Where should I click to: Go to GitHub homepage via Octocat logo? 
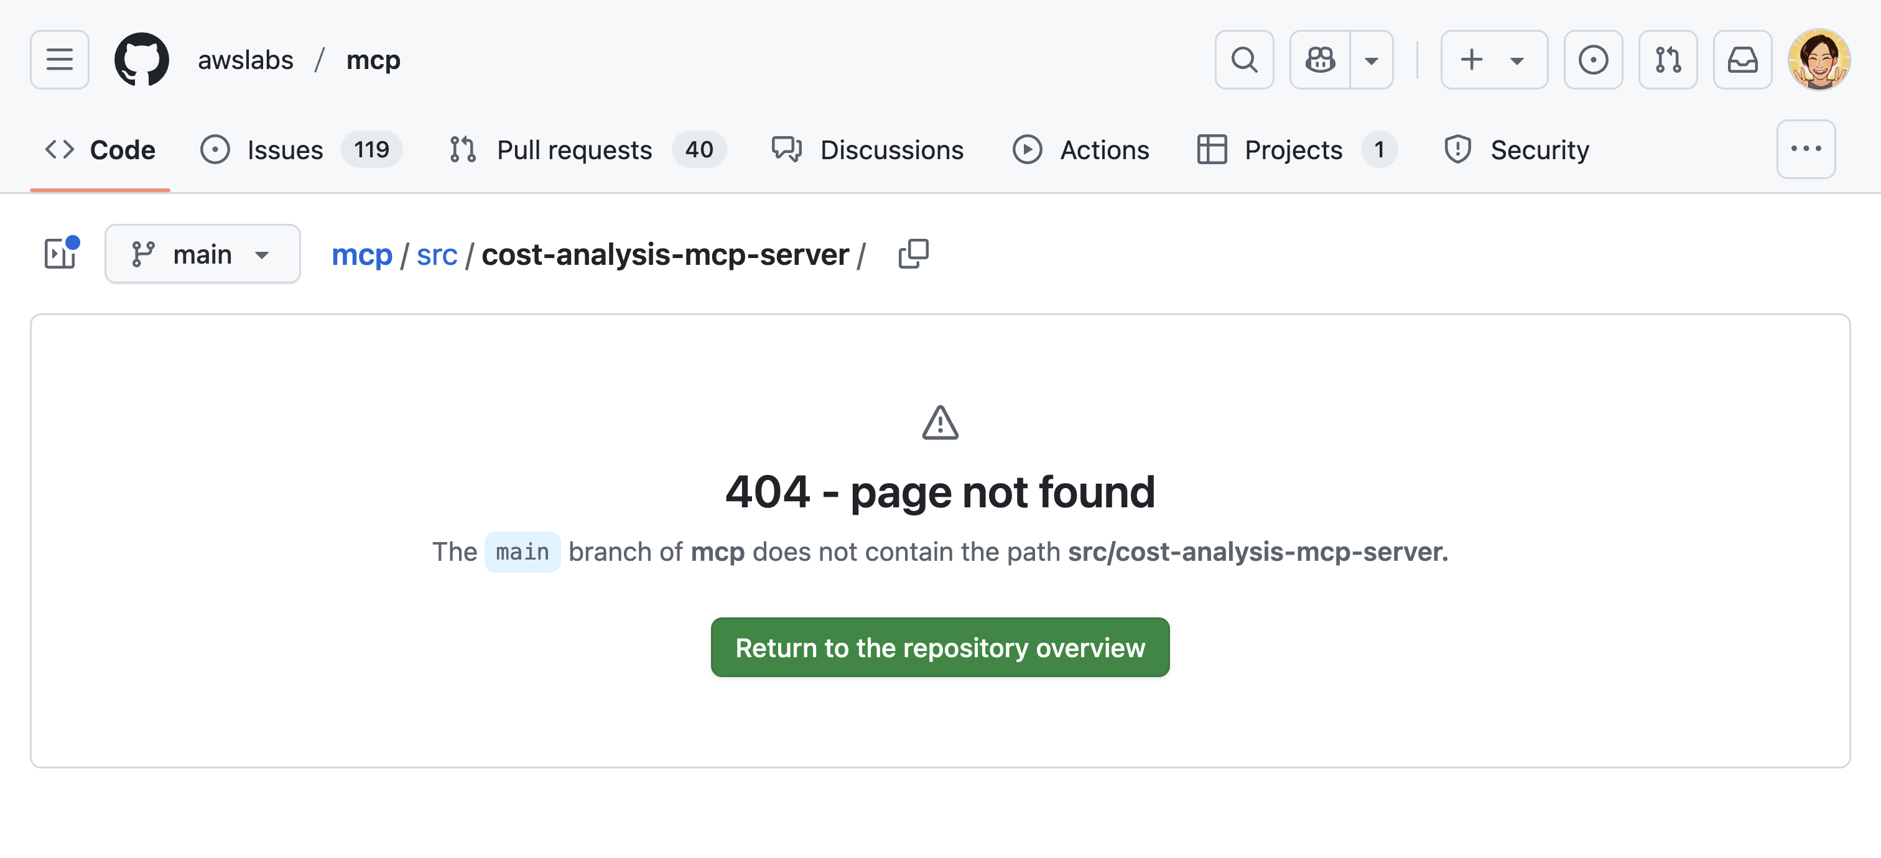click(x=142, y=60)
